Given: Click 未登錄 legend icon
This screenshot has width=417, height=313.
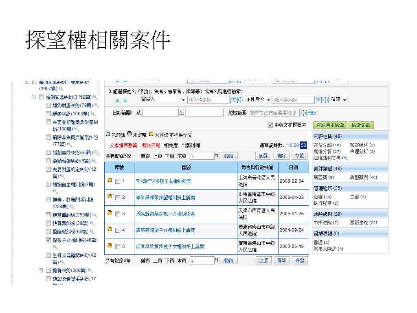Looking at the screenshot, I should (x=151, y=134).
